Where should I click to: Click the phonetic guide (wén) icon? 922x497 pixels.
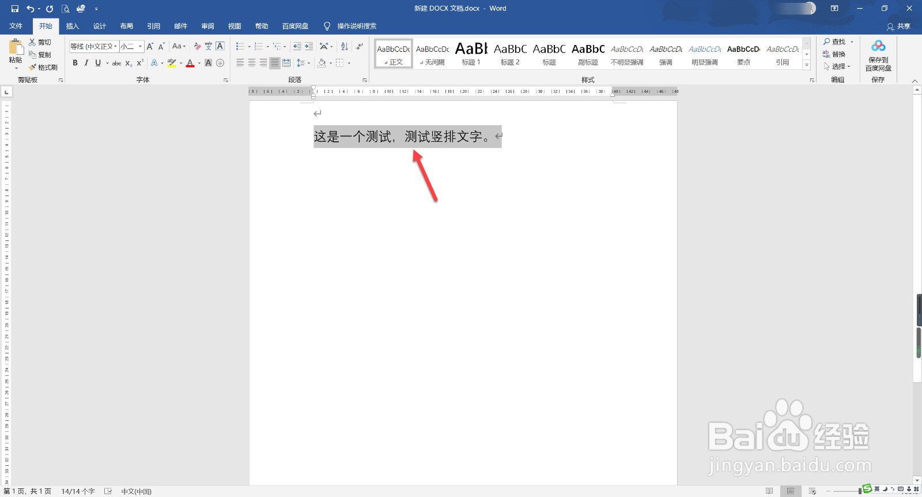pos(209,46)
